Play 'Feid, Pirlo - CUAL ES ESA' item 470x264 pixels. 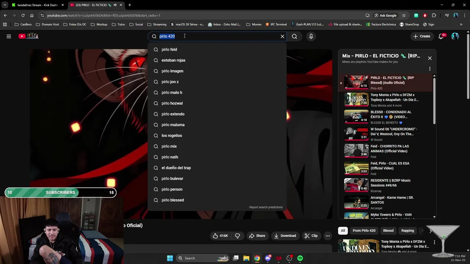(386, 168)
